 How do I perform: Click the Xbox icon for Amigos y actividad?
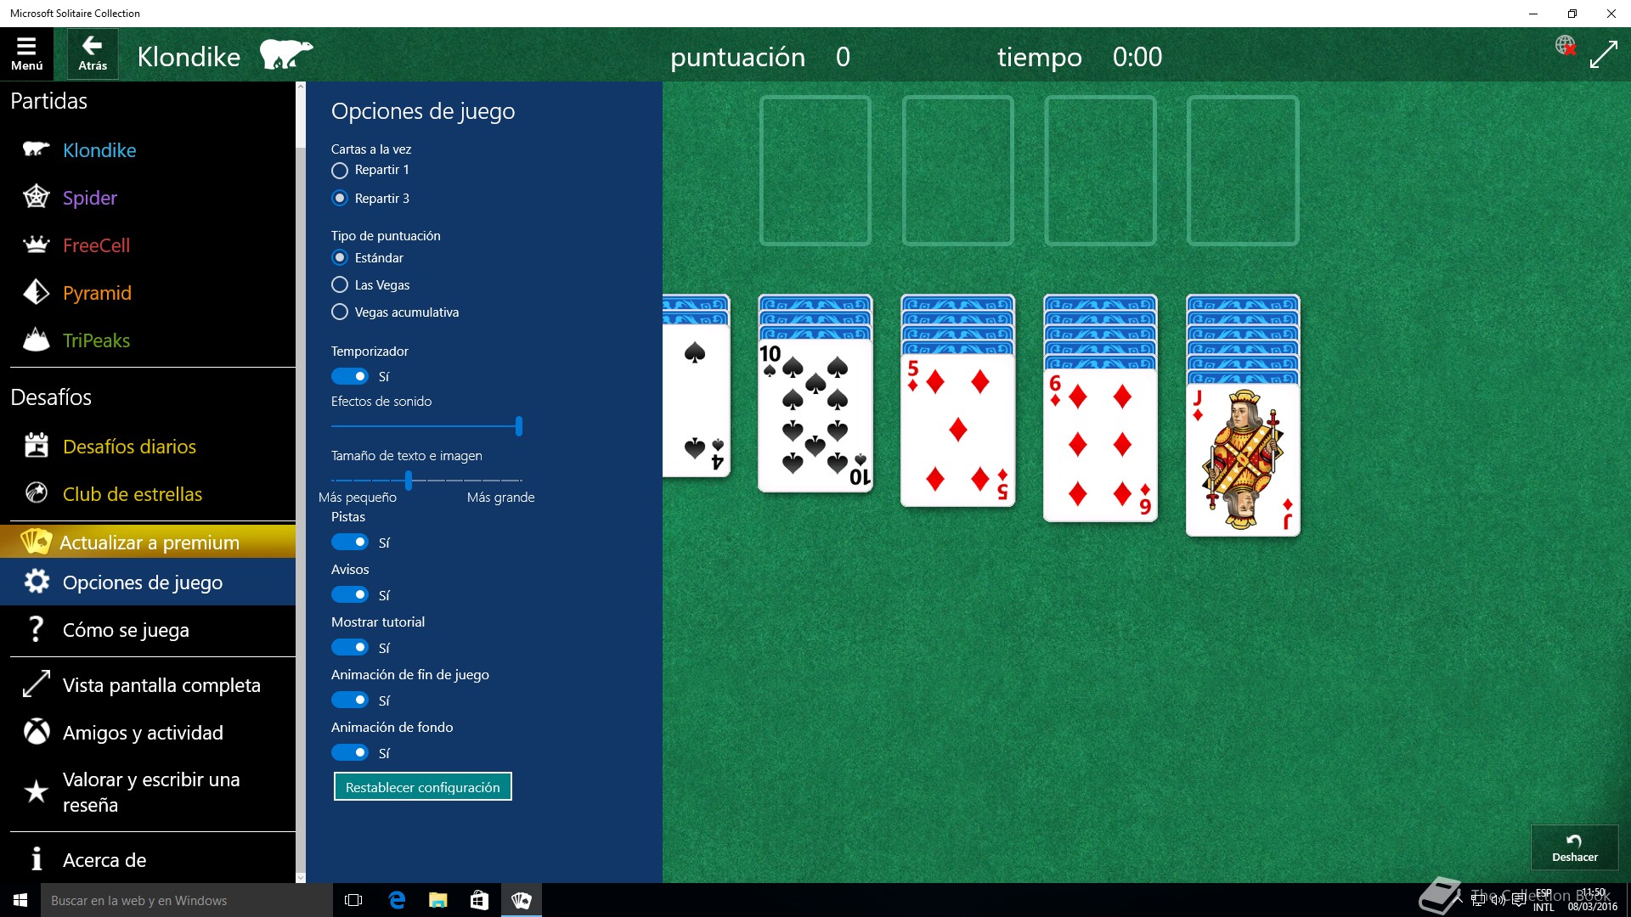click(x=36, y=732)
